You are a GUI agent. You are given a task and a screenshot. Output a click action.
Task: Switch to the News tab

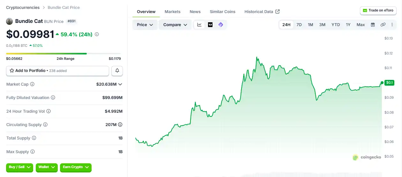(195, 12)
